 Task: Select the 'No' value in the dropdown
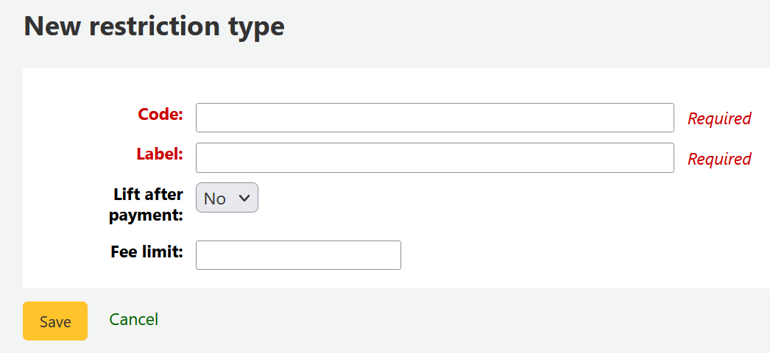214,199
